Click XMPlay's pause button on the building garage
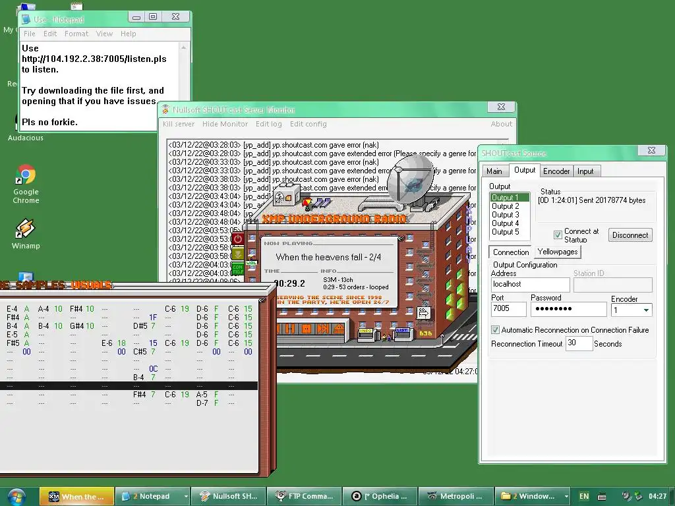Image resolution: width=675 pixels, height=506 pixels. tap(290, 329)
